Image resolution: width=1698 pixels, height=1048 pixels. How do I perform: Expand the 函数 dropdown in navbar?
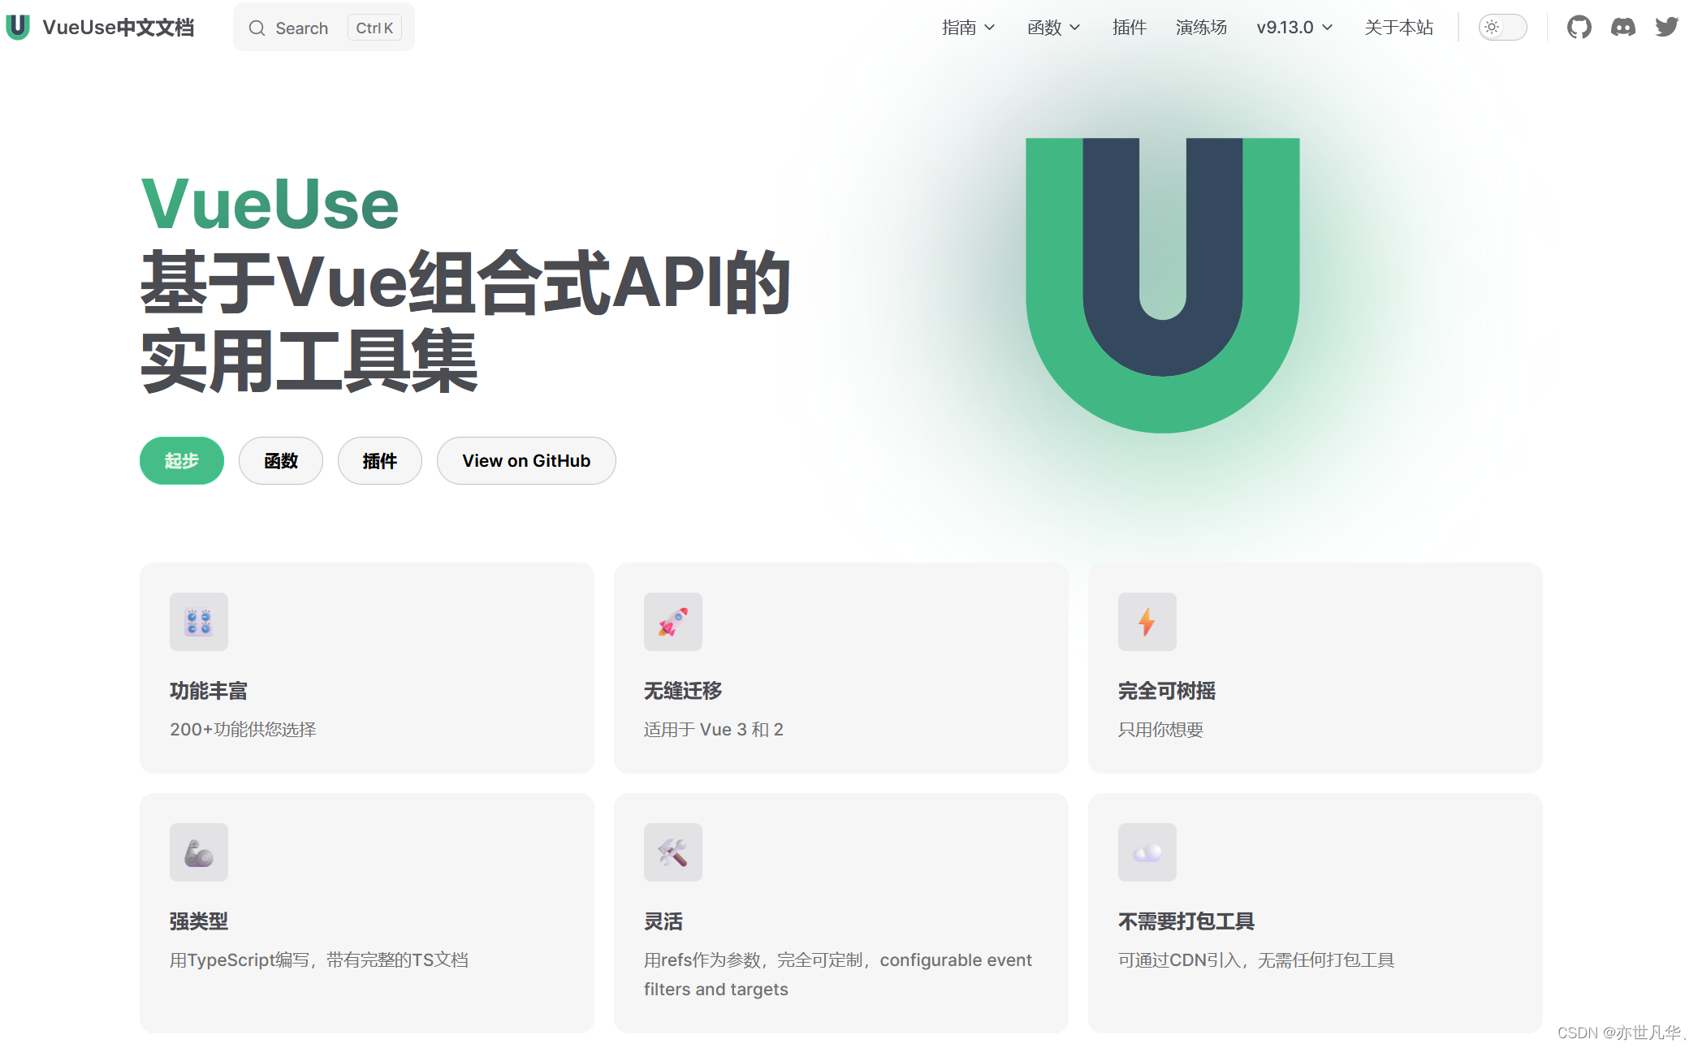(x=1053, y=28)
